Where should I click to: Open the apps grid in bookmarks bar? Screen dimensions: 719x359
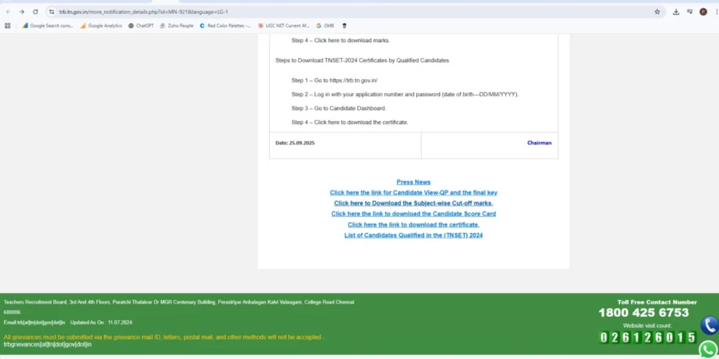(x=8, y=26)
